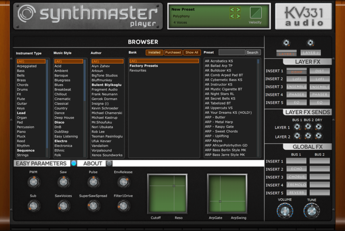The image size is (345, 231).
Task: Select the Purchased bank filter tab
Action: point(173,53)
